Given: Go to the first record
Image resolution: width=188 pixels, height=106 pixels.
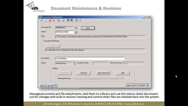Looking at the screenshot, I should pos(41,85).
